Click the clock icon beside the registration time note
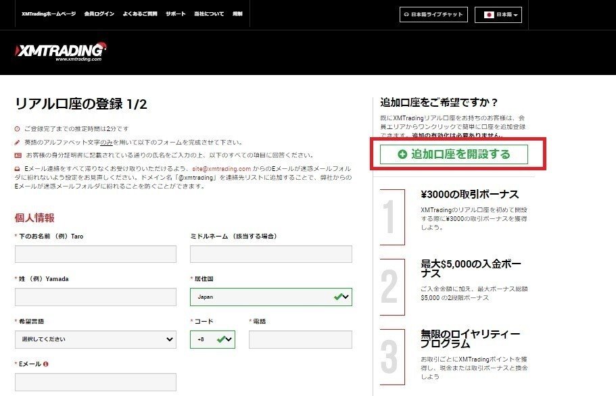This screenshot has height=396, width=616. [x=17, y=128]
